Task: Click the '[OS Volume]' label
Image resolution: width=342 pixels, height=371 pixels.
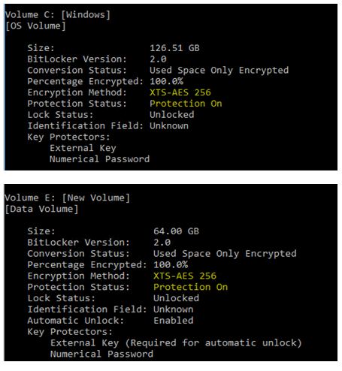Action: [35, 26]
